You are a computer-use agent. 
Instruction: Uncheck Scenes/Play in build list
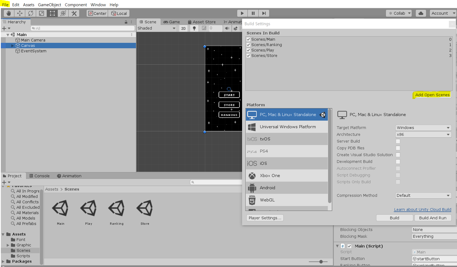(x=248, y=50)
